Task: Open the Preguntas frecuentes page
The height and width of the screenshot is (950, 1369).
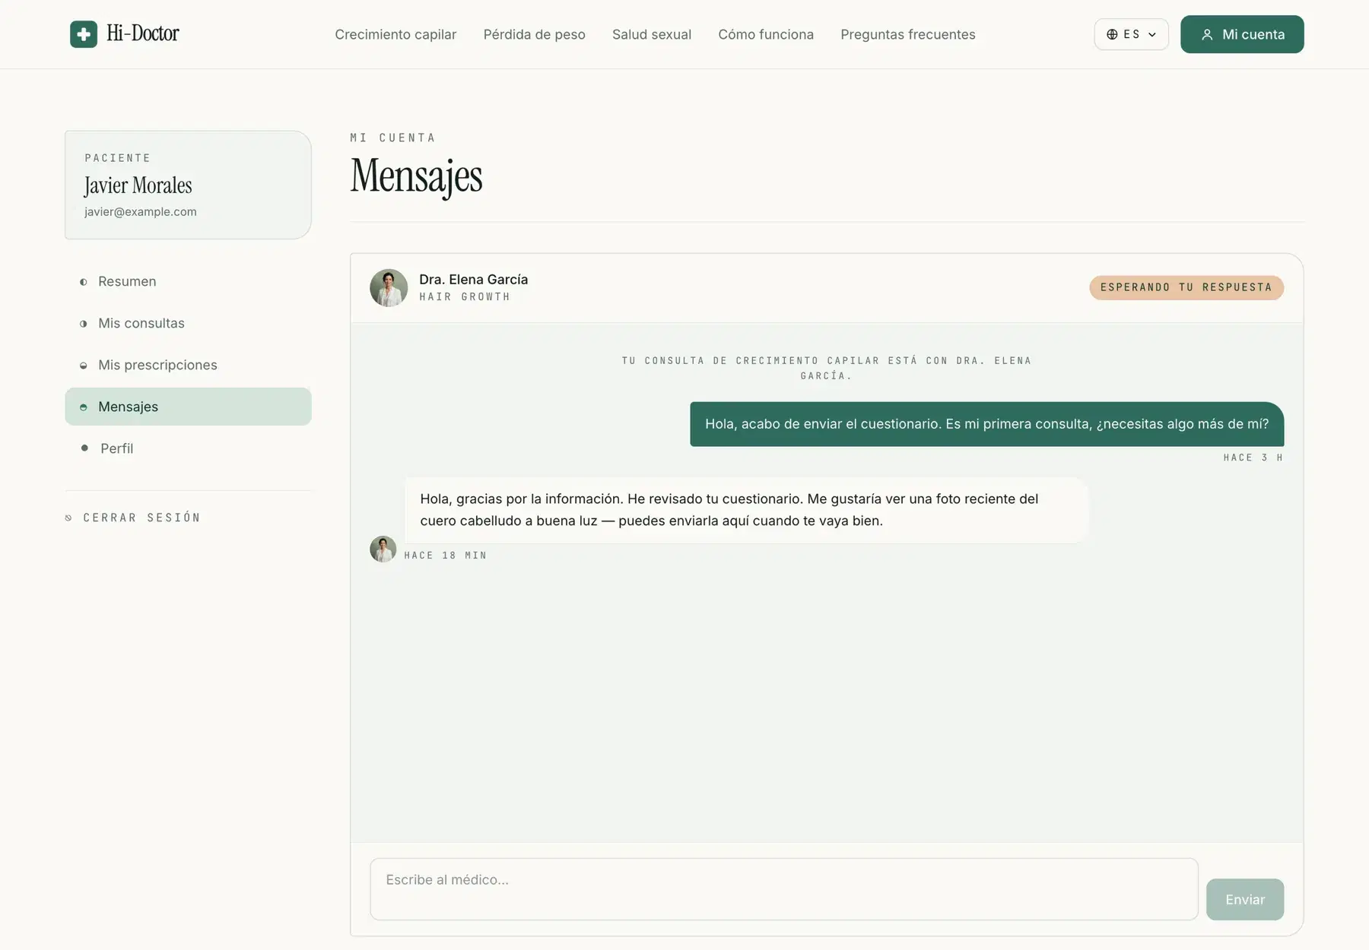Action: click(907, 34)
